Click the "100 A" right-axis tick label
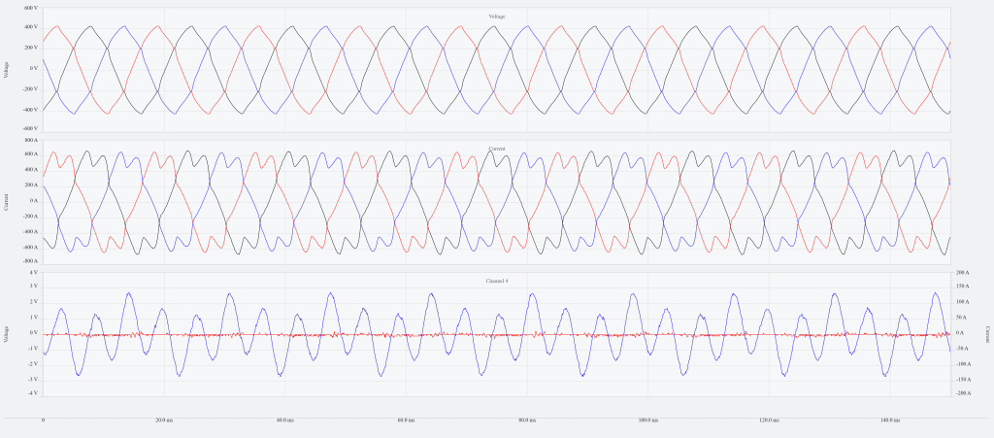The height and width of the screenshot is (438, 994). (960, 302)
